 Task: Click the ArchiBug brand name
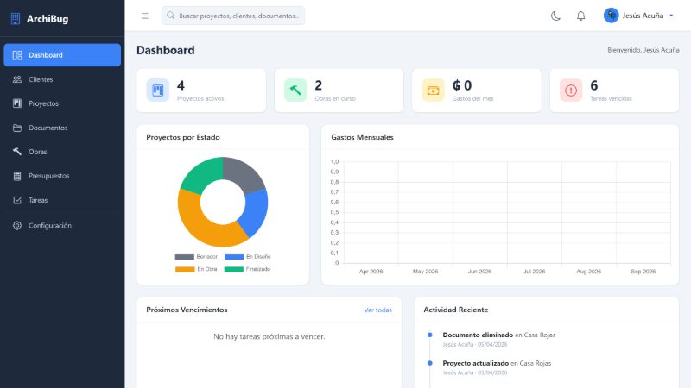click(x=48, y=18)
